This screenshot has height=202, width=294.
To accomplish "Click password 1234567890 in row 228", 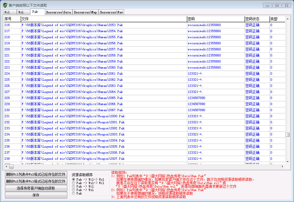I will 197,98.
